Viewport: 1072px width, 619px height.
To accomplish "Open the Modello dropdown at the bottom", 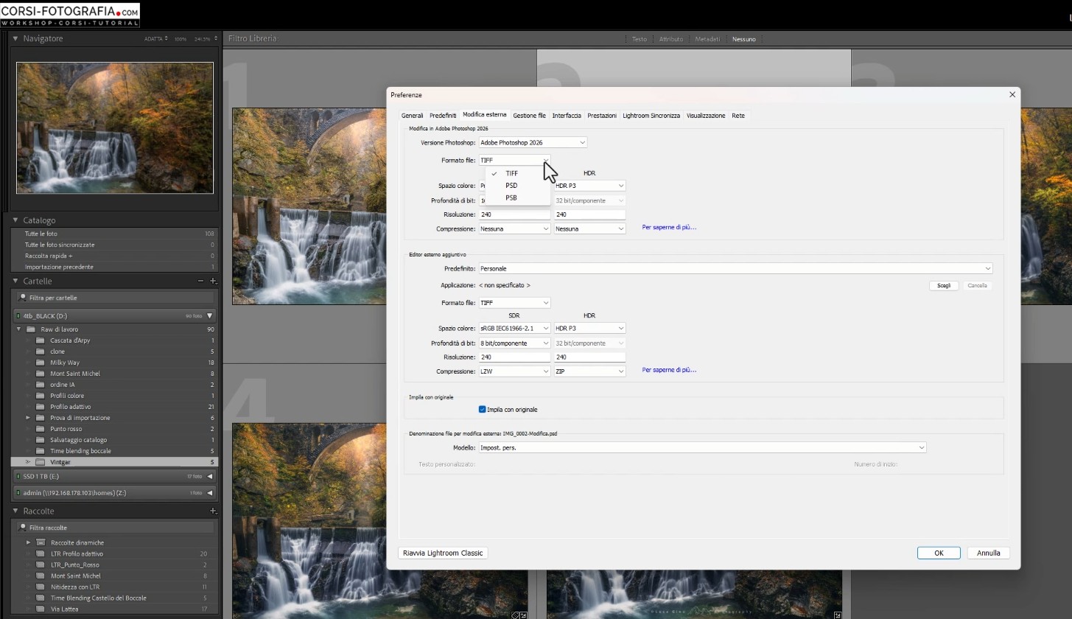I will point(920,447).
